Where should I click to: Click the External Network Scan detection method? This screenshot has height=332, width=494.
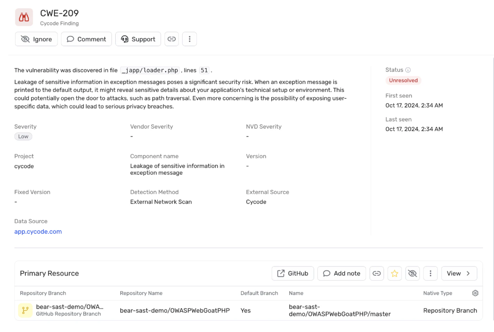[161, 202]
